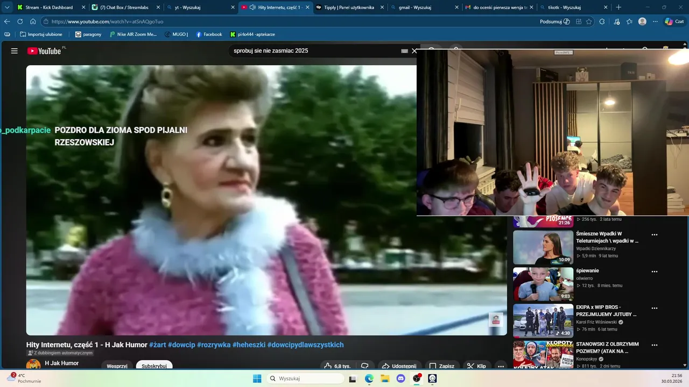Screen dimensions: 689x387
Task: Open Śmieszne Wpadki W Teleturniejach thumbnail
Action: (x=543, y=247)
